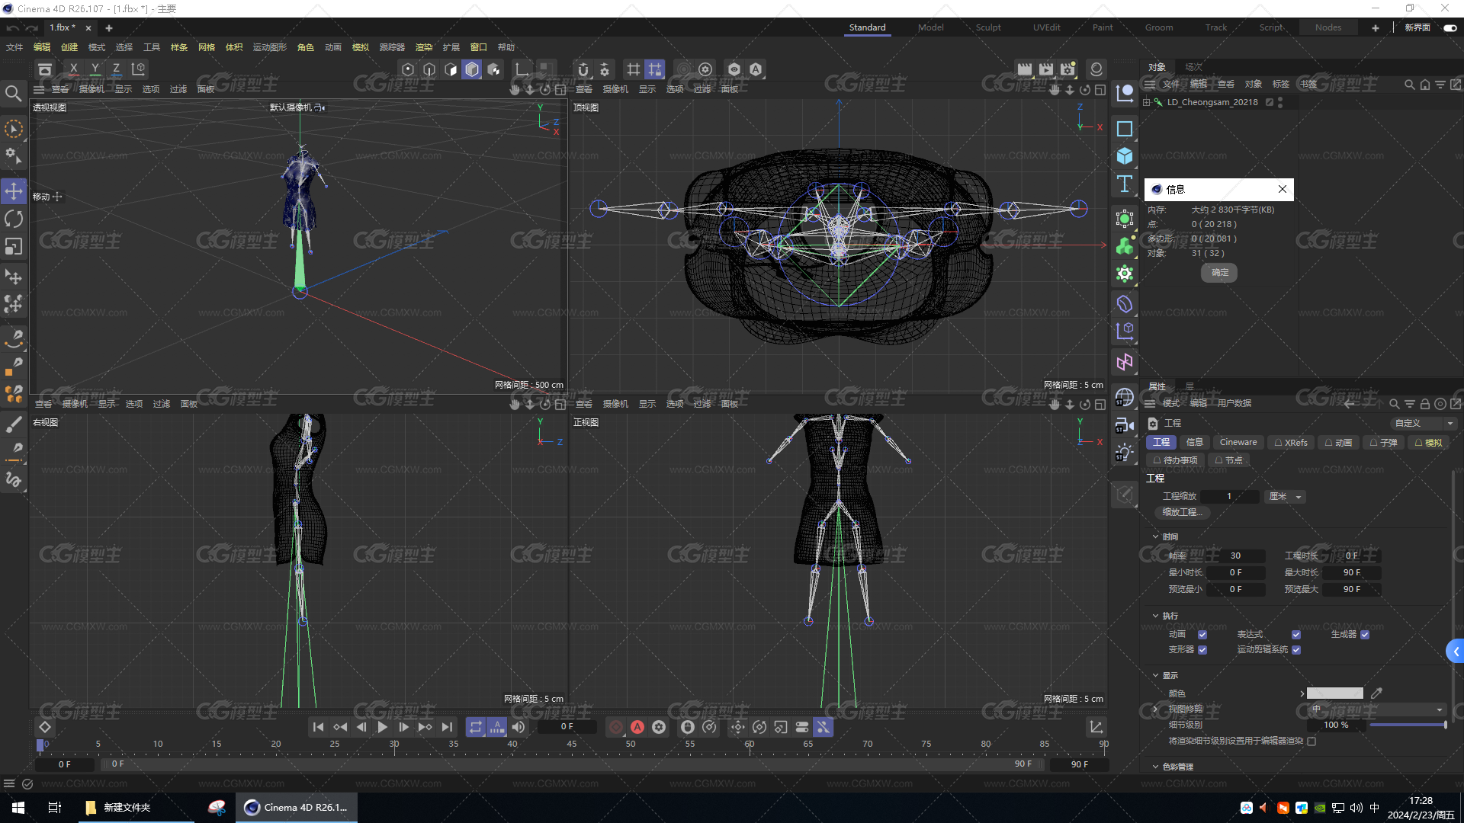Toggle the red Autokeying A button
This screenshot has width=1464, height=823.
tap(637, 727)
